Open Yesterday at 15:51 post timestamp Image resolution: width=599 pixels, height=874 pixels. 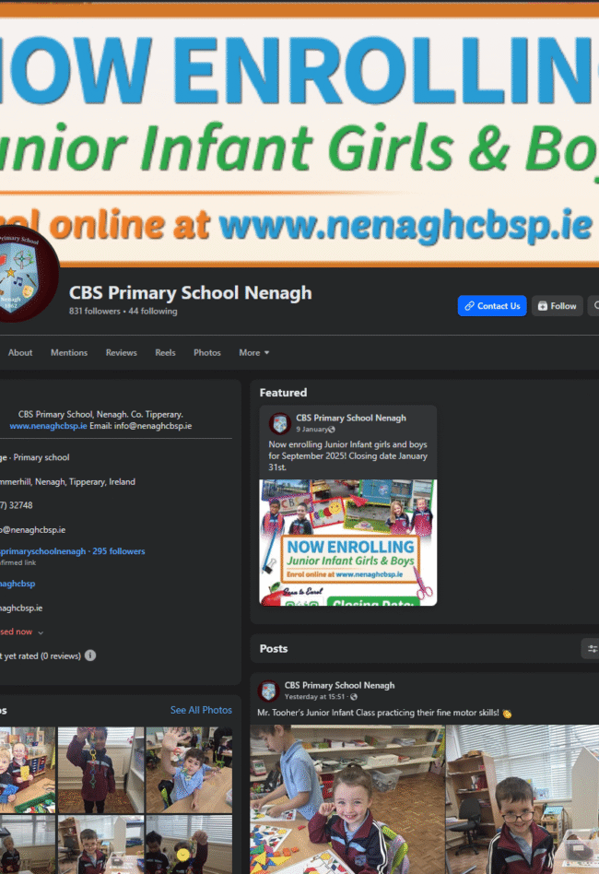pyautogui.click(x=314, y=697)
